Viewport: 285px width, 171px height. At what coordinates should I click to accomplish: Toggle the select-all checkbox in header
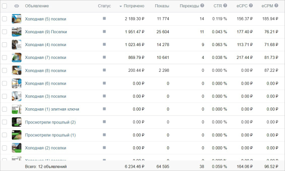pos(4,6)
